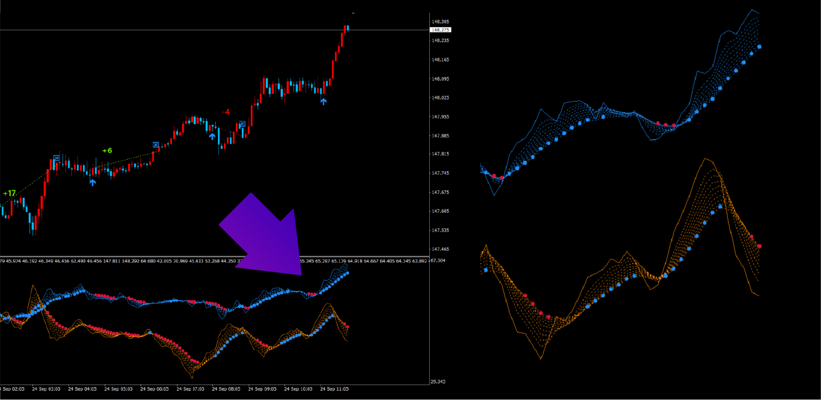
Task: Click the blue buy arrow below the +6 label
Action: click(92, 181)
